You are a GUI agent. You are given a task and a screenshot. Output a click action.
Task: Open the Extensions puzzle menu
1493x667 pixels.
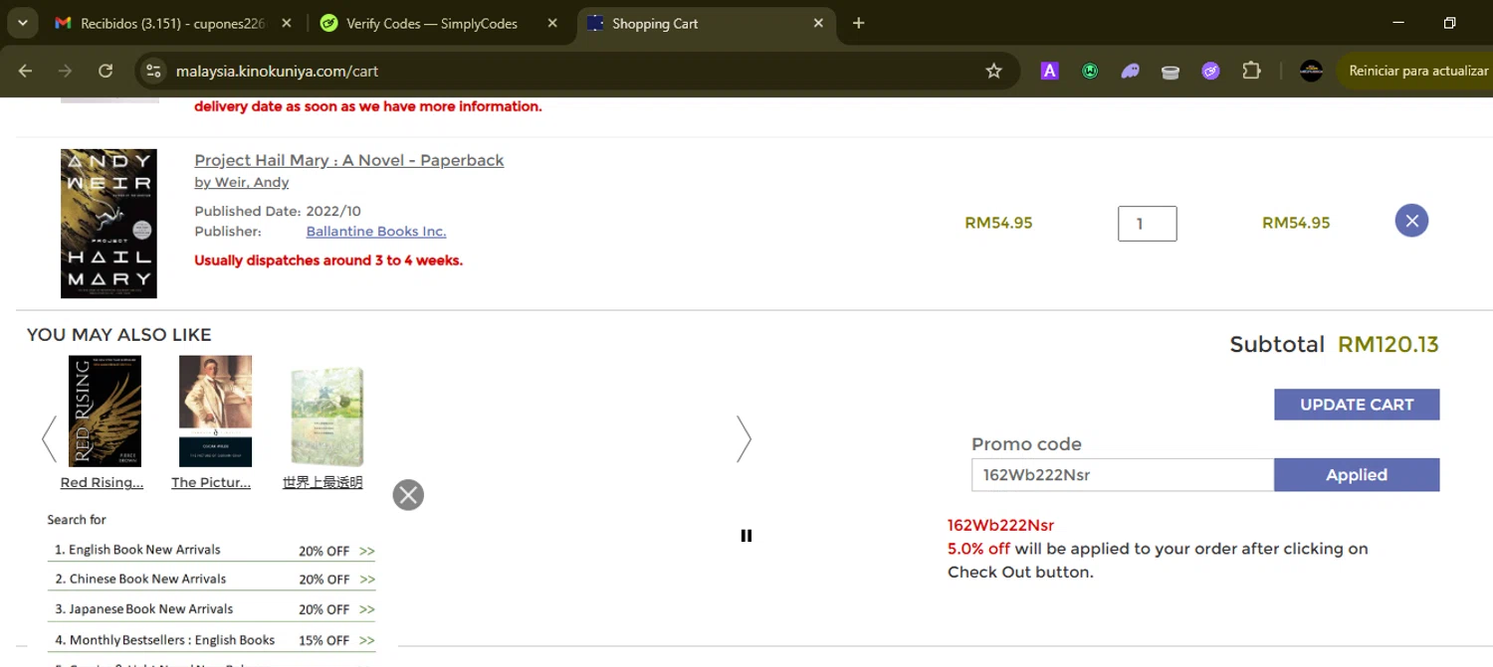(x=1251, y=71)
